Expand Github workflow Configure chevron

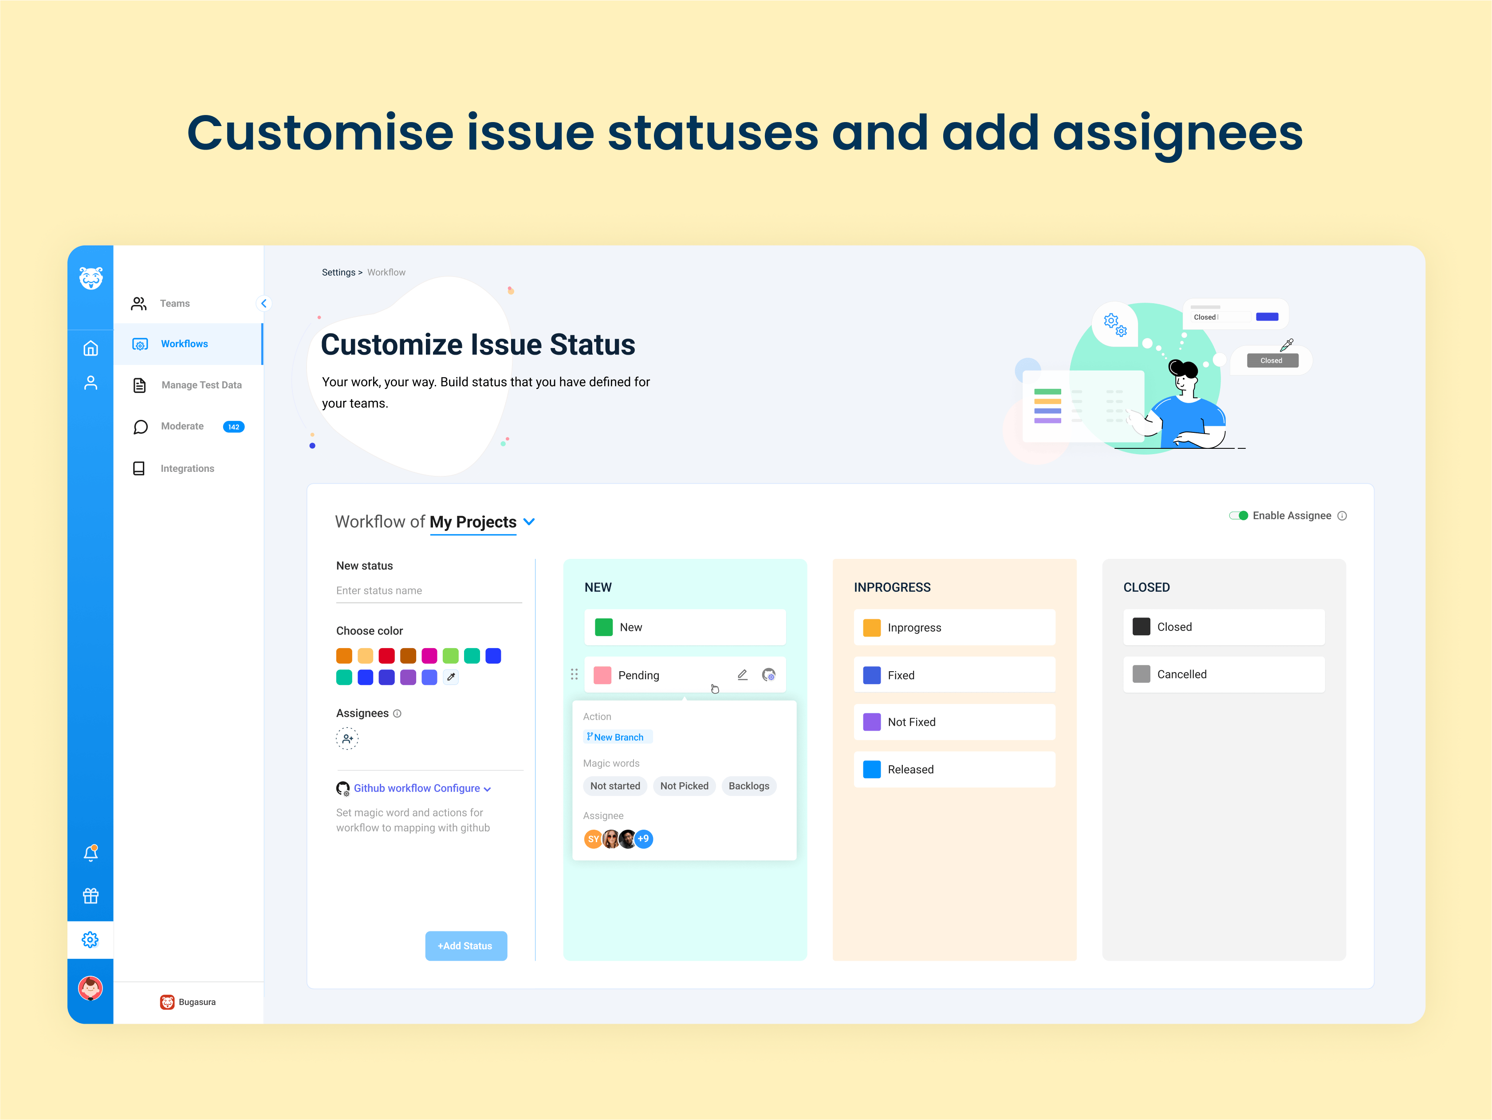click(488, 789)
